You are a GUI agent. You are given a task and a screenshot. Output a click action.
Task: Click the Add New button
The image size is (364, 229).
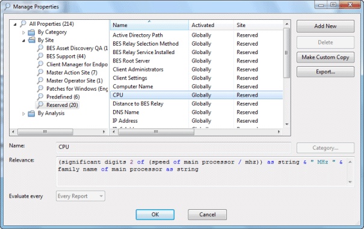325,26
